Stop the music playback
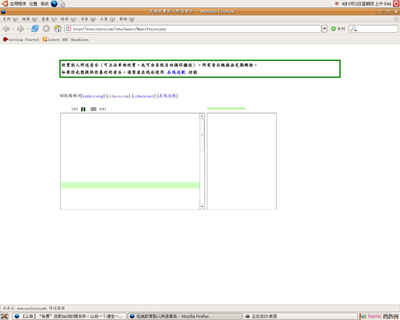Image resolution: width=400 pixels, height=320 pixels. click(x=93, y=109)
